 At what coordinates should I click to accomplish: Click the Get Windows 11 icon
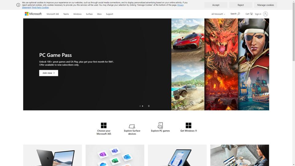pyautogui.click(x=188, y=125)
